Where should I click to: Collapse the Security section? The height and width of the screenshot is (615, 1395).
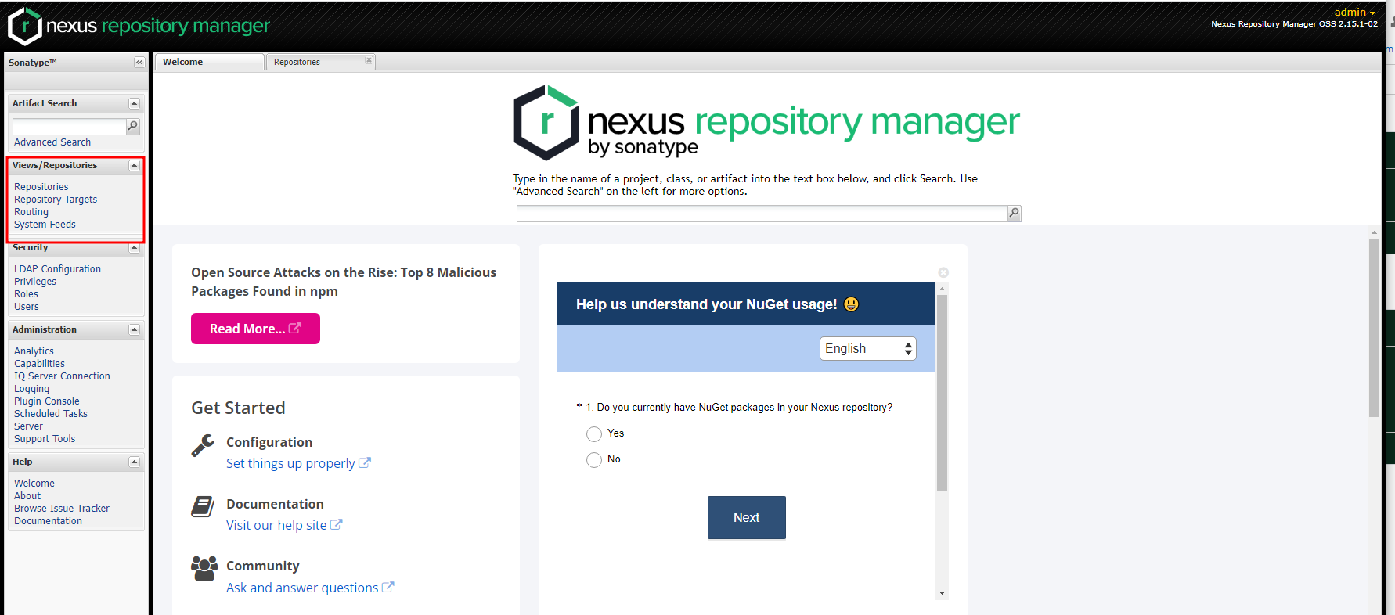[134, 248]
